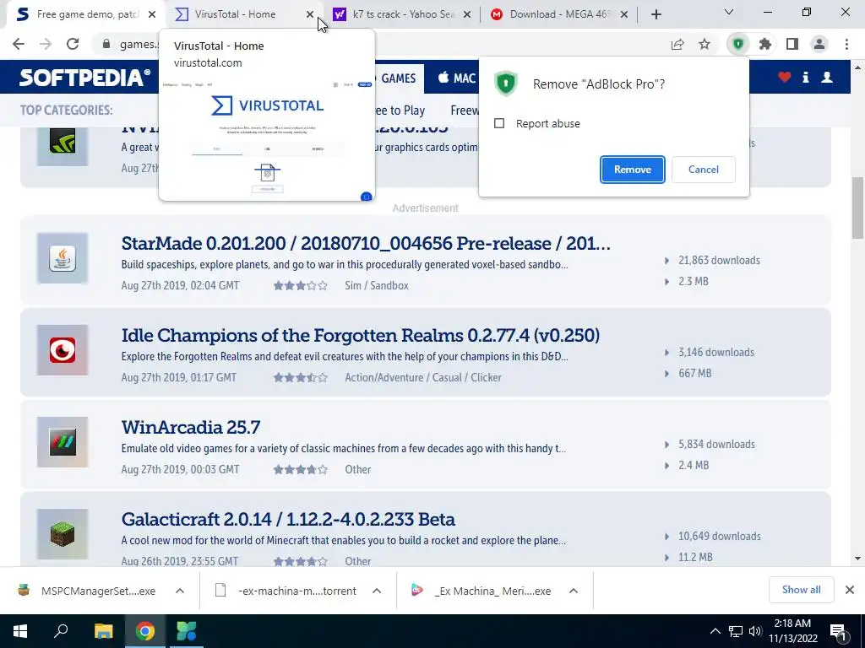Open the Action/Adventure / Casual / Clicker category
The image size is (865, 648).
click(x=423, y=377)
